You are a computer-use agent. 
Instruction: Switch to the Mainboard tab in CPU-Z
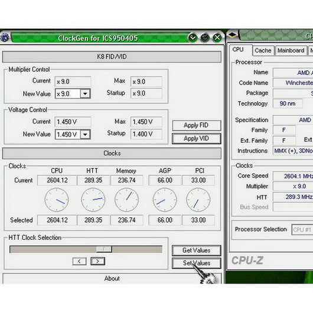[x=291, y=51]
